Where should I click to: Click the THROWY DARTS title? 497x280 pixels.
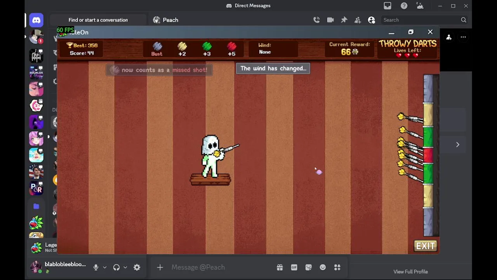[x=408, y=44]
